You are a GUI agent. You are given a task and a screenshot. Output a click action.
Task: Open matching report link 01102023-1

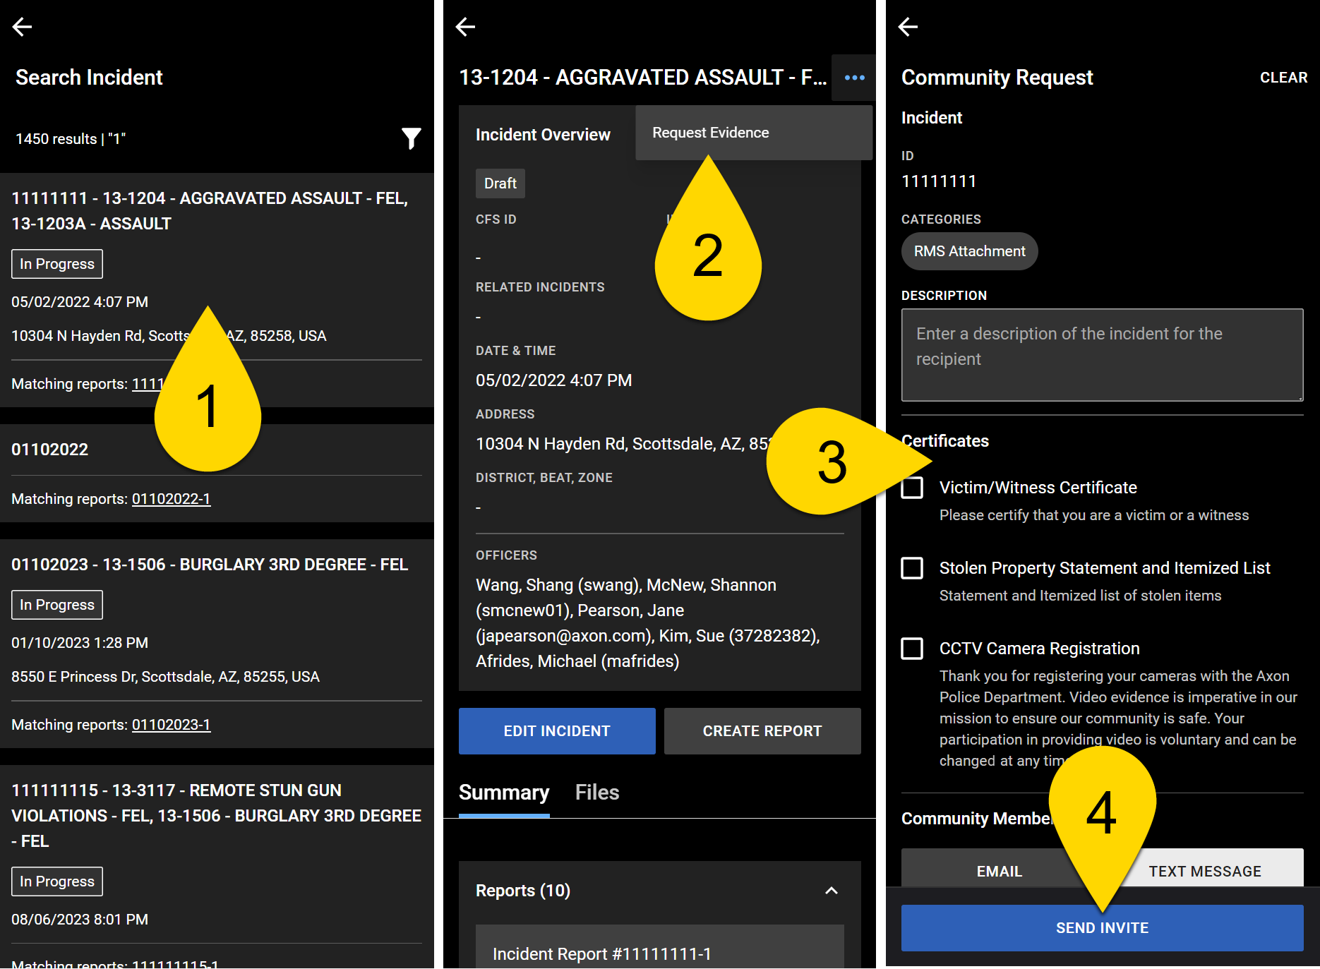[x=171, y=725]
